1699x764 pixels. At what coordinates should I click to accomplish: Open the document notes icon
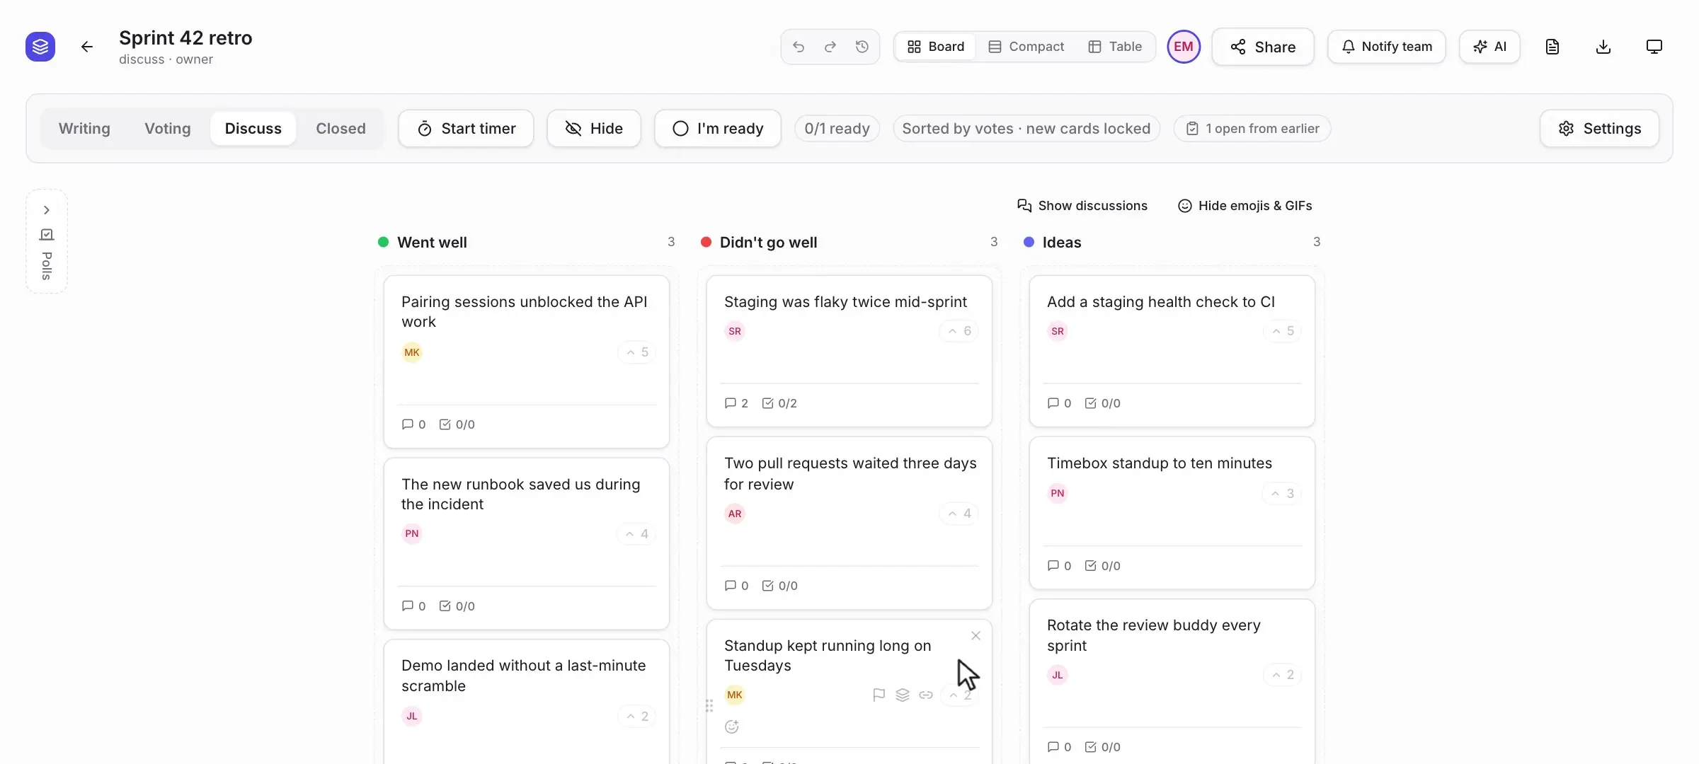[1552, 47]
